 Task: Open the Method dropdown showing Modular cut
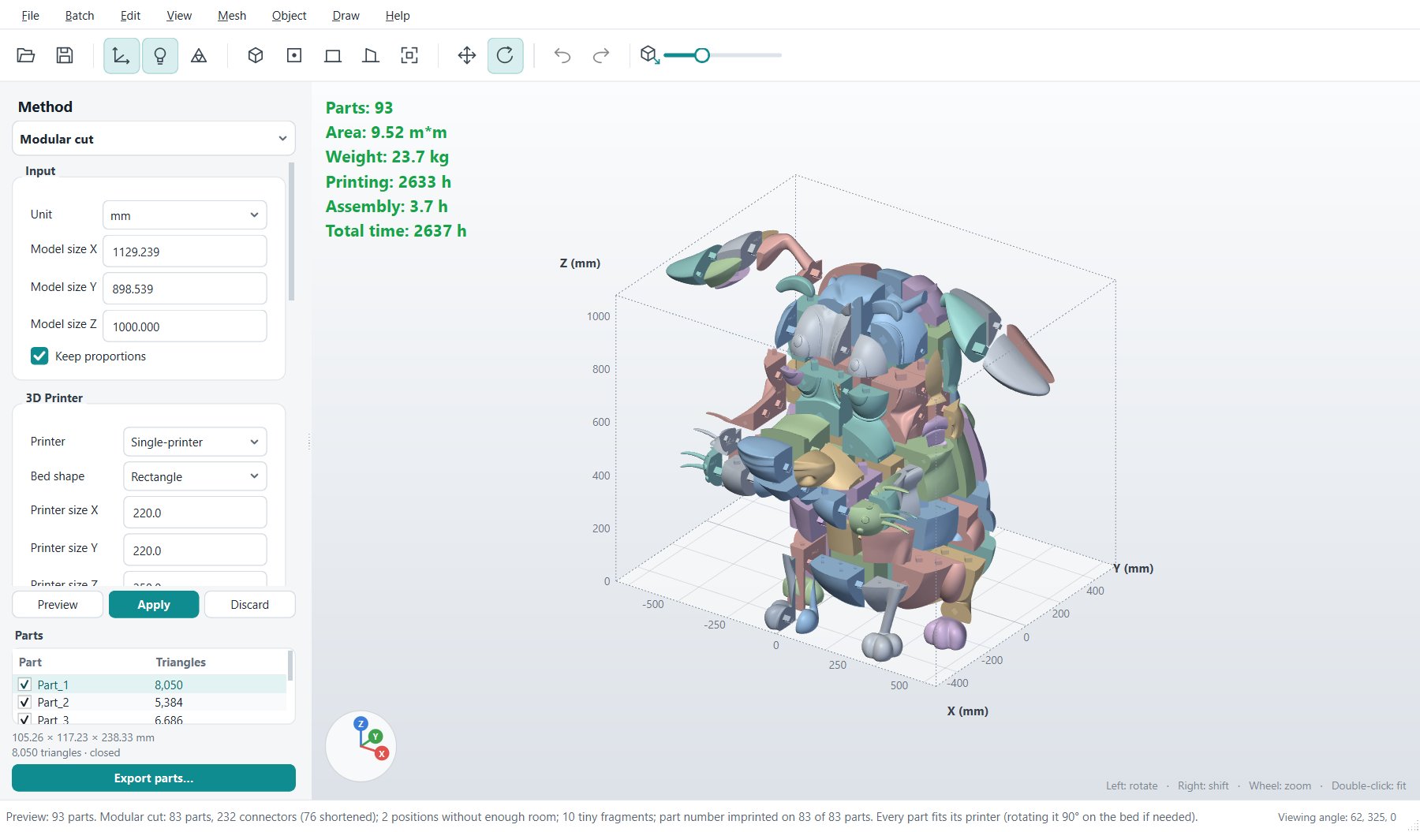point(154,139)
